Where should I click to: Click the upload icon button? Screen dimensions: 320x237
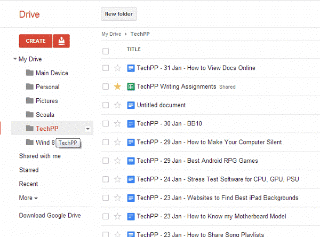(61, 41)
